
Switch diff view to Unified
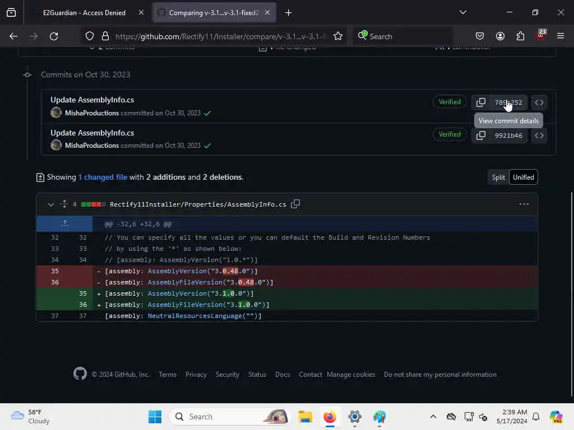(x=523, y=177)
